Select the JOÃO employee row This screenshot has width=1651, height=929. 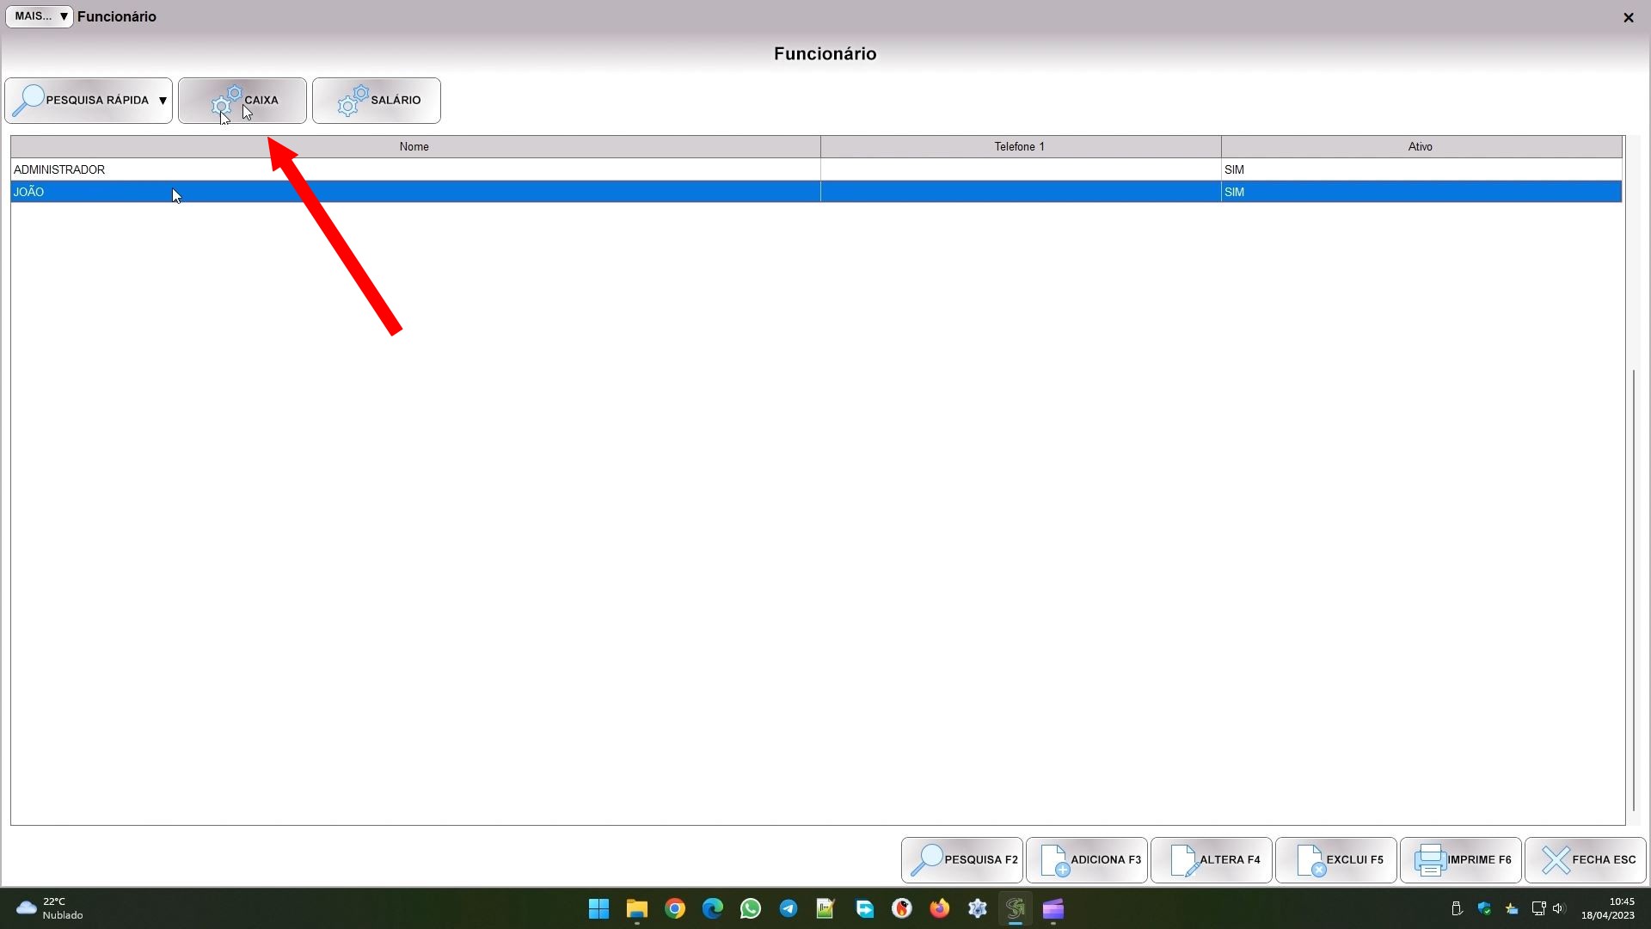29,192
